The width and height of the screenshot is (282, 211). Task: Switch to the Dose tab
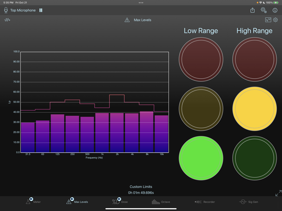coord(120,202)
